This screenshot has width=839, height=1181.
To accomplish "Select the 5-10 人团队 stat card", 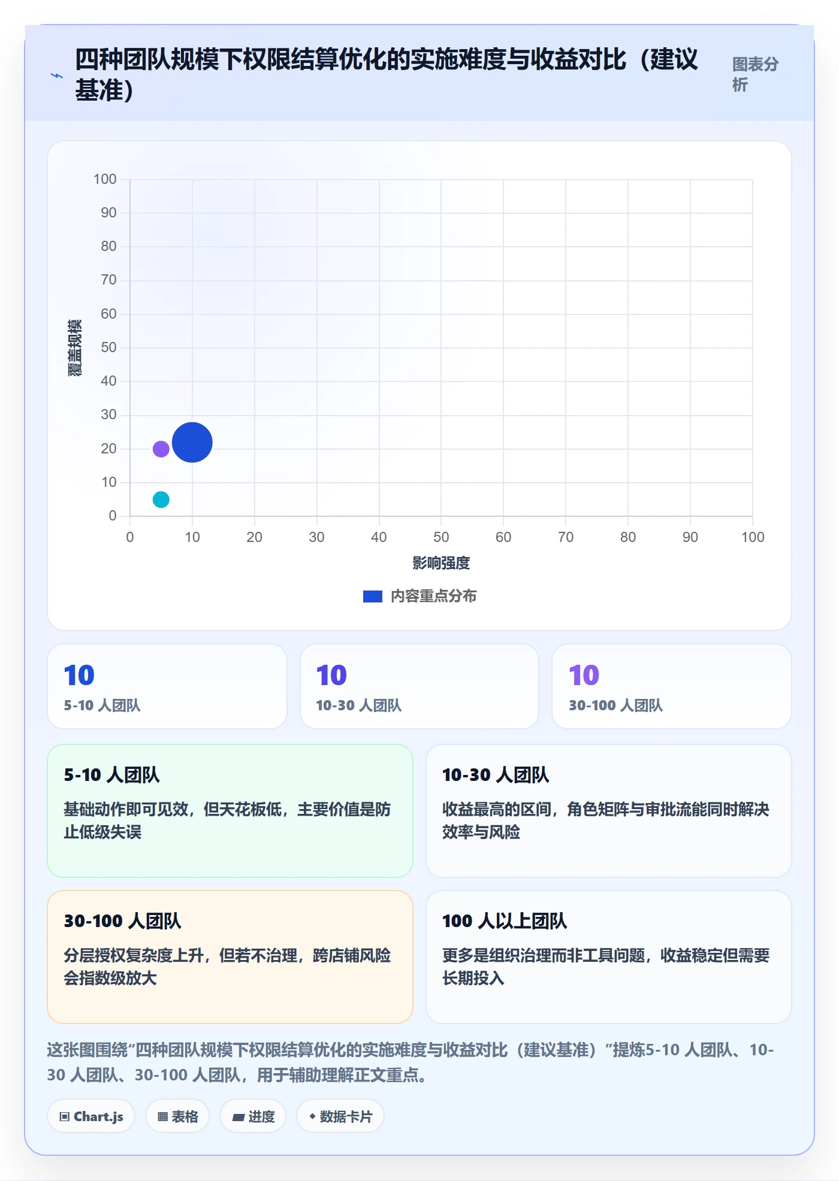I will 167,686.
